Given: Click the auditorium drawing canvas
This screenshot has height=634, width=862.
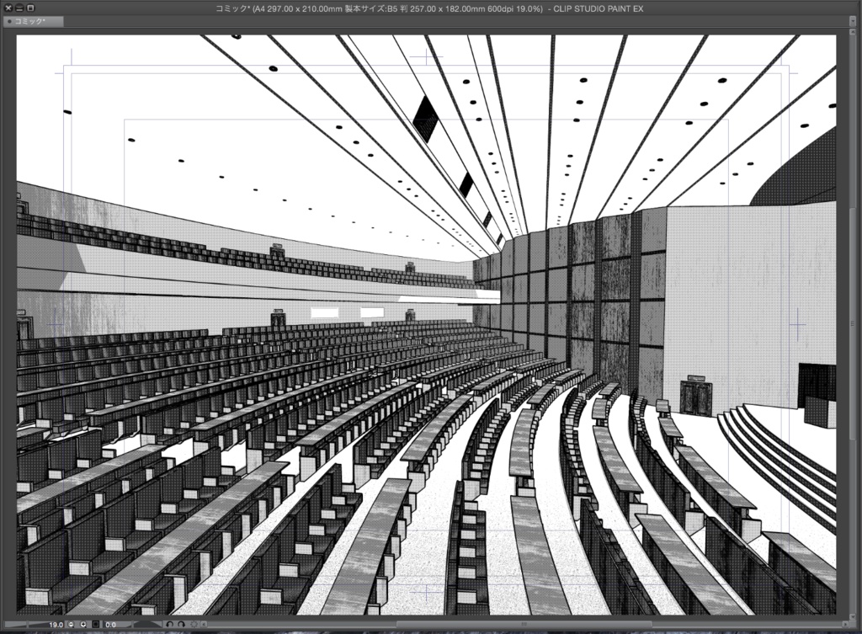Looking at the screenshot, I should [x=426, y=324].
